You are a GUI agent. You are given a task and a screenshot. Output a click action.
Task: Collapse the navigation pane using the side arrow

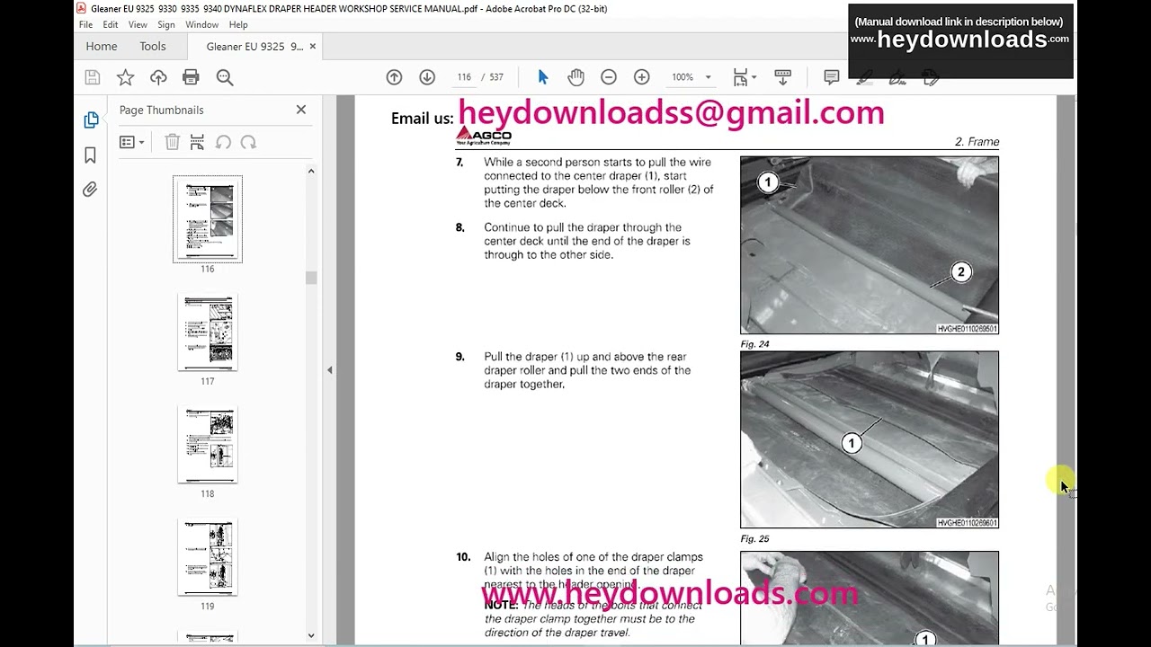tap(329, 369)
